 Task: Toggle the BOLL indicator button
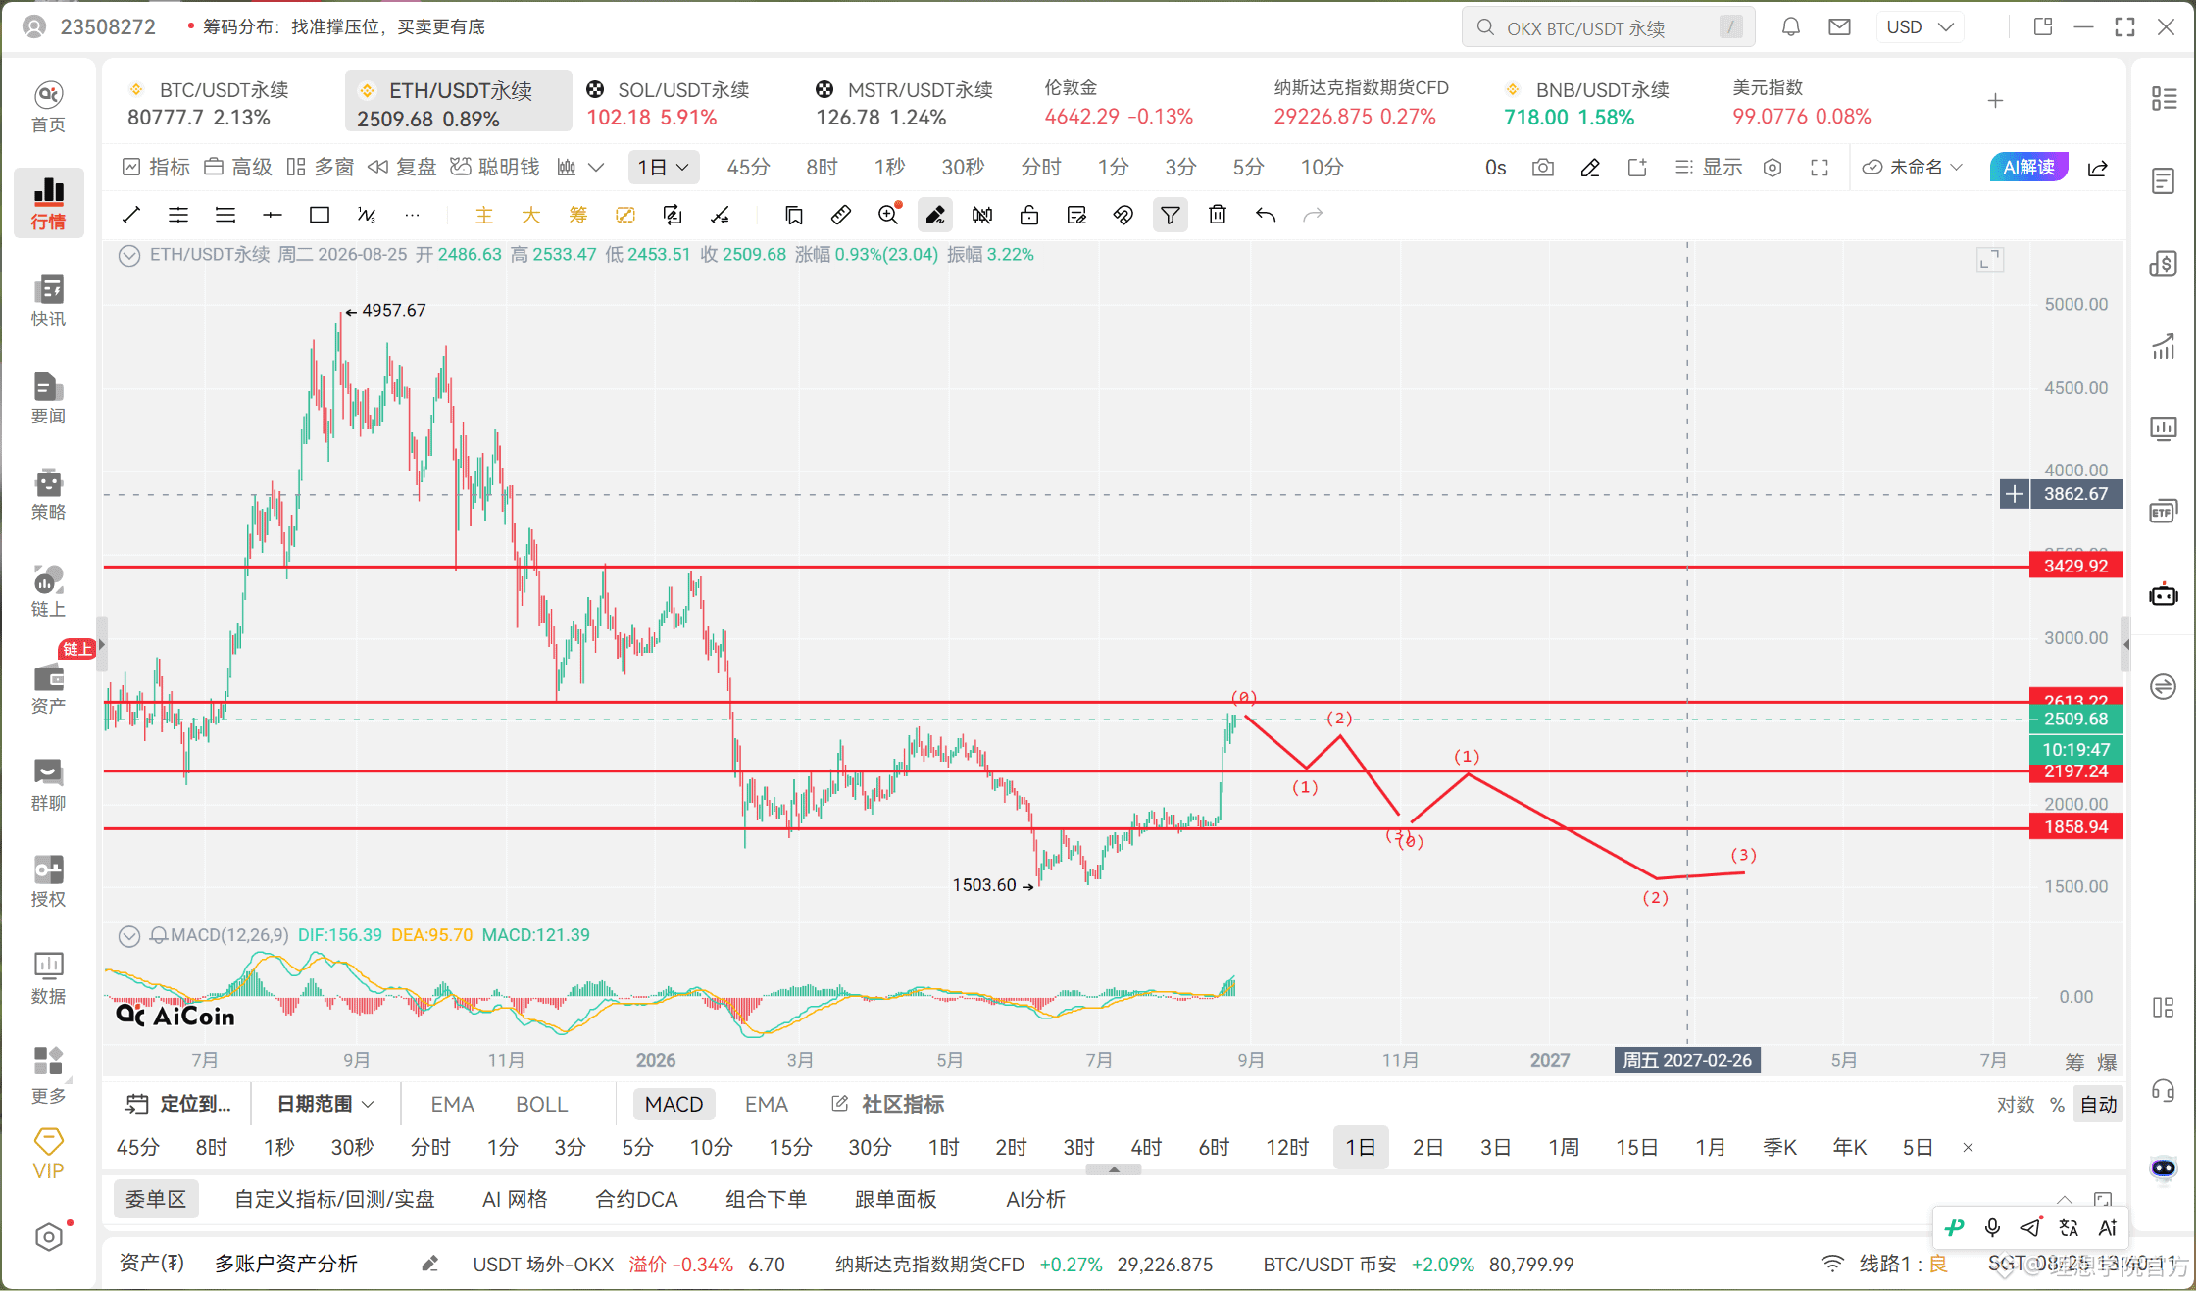(542, 1104)
